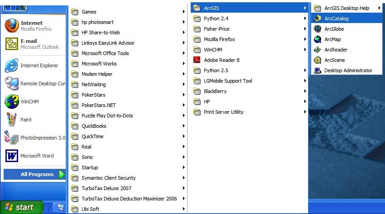Screen dimensions: 385x214
Task: Click the ArcReader icon
Action: 318,50
